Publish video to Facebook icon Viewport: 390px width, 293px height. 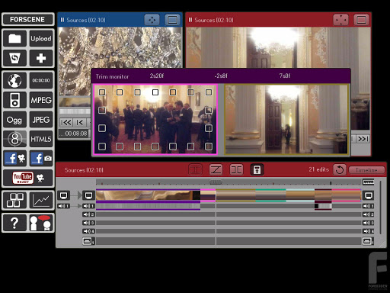[x=14, y=158]
